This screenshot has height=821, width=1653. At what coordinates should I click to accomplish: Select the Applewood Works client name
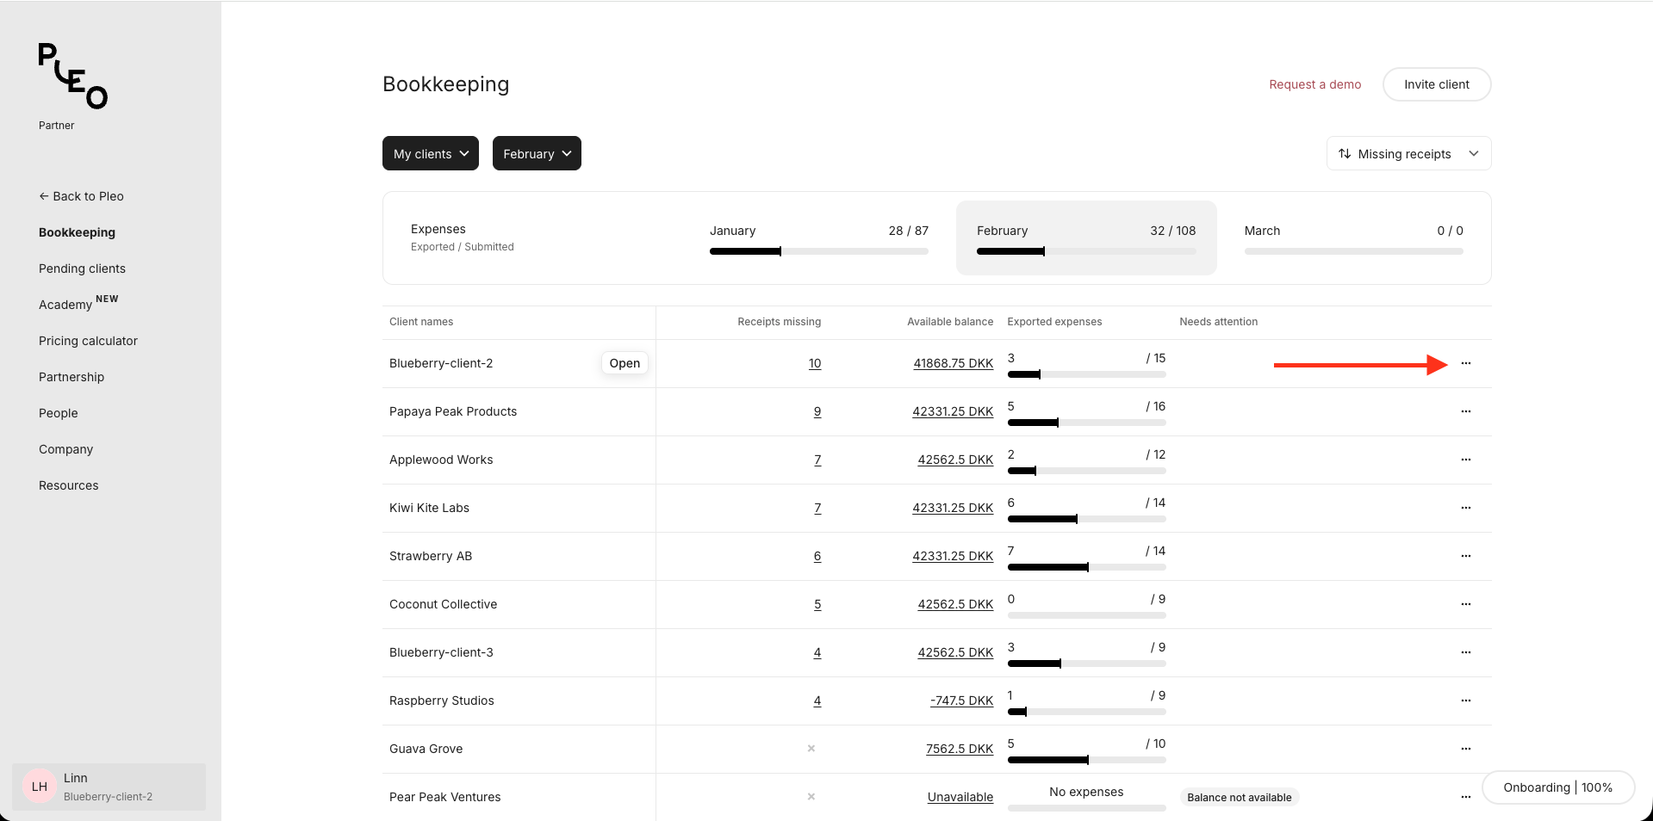click(441, 460)
